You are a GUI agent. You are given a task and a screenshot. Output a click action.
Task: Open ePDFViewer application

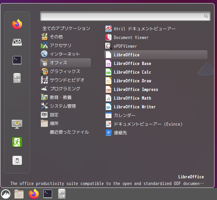[x=156, y=46]
